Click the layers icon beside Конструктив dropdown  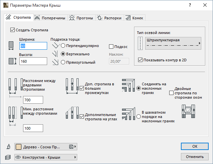click(8, 157)
